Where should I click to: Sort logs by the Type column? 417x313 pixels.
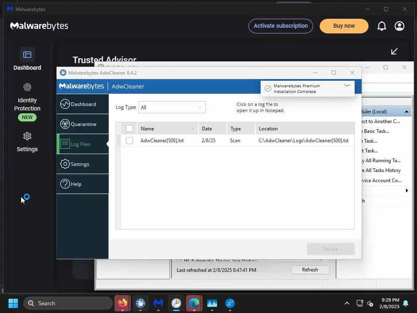click(x=241, y=128)
